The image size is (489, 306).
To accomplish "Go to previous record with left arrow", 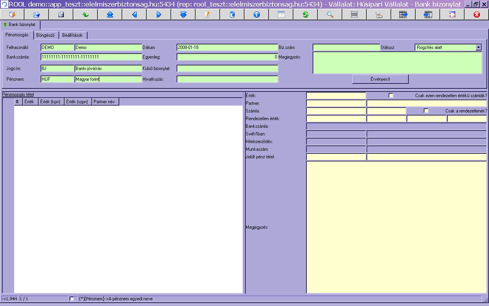I will 134,15.
